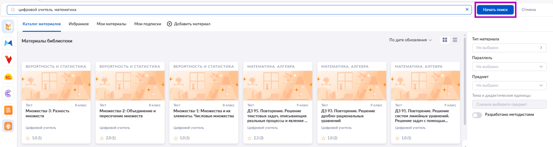Screen dimensions: 553x147
Task: Click Математика, алгебра header on ДЗ 93 card
Action: click(345, 67)
